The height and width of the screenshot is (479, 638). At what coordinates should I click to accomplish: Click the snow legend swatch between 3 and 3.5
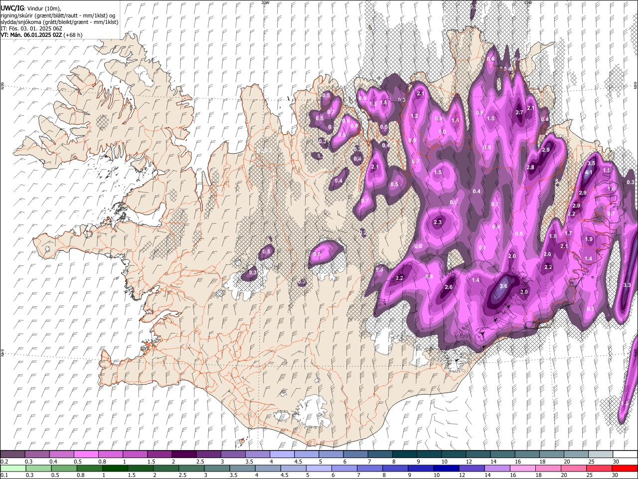tap(233, 454)
